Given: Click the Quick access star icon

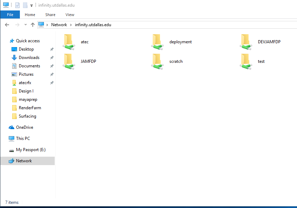Looking at the screenshot, I should [12, 41].
